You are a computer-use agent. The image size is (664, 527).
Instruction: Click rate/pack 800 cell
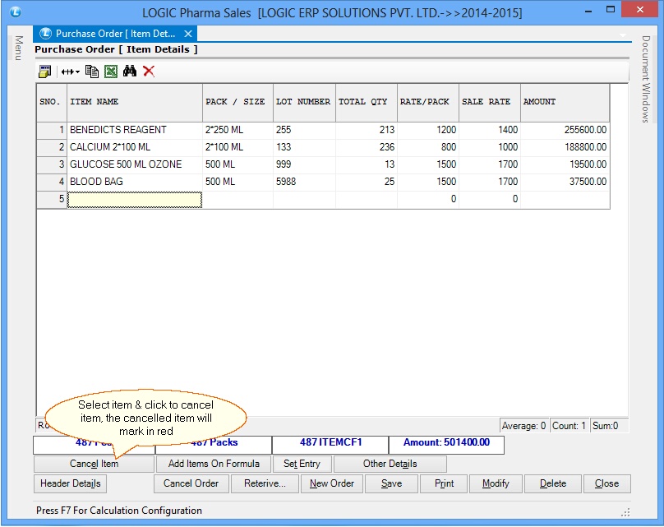(x=428, y=147)
